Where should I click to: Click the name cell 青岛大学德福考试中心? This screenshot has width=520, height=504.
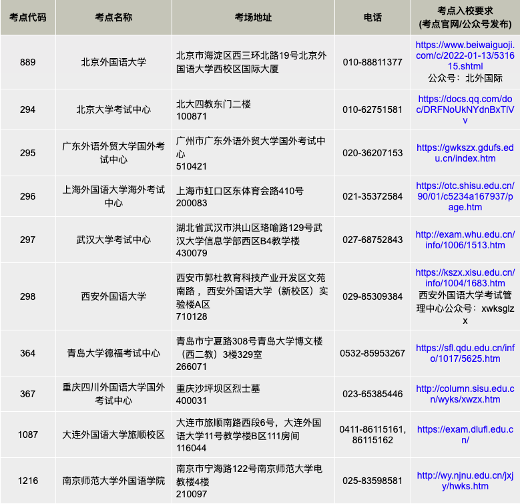click(113, 353)
